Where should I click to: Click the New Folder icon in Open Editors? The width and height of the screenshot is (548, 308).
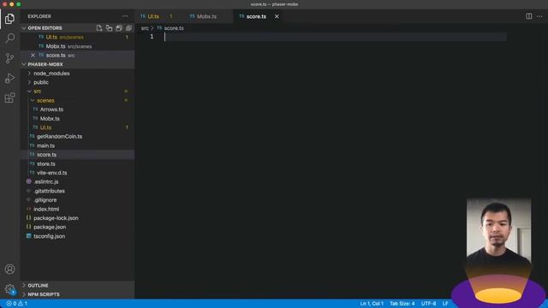pyautogui.click(x=109, y=28)
